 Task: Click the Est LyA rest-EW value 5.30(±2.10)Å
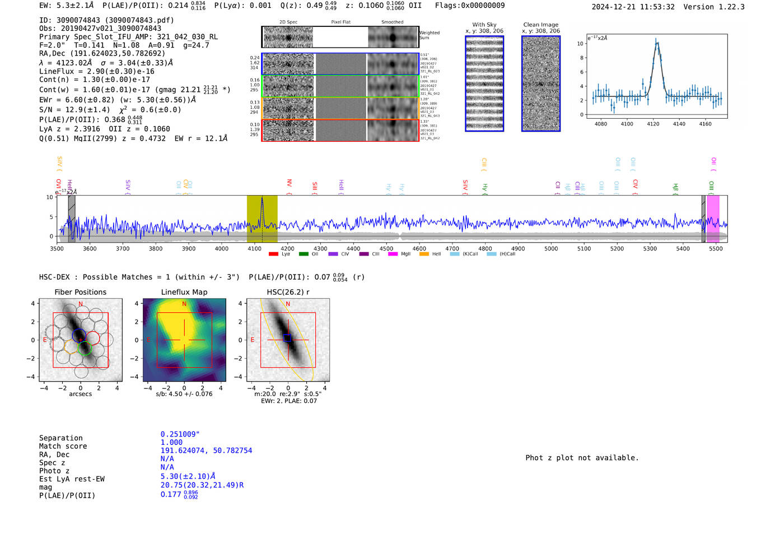tap(188, 477)
